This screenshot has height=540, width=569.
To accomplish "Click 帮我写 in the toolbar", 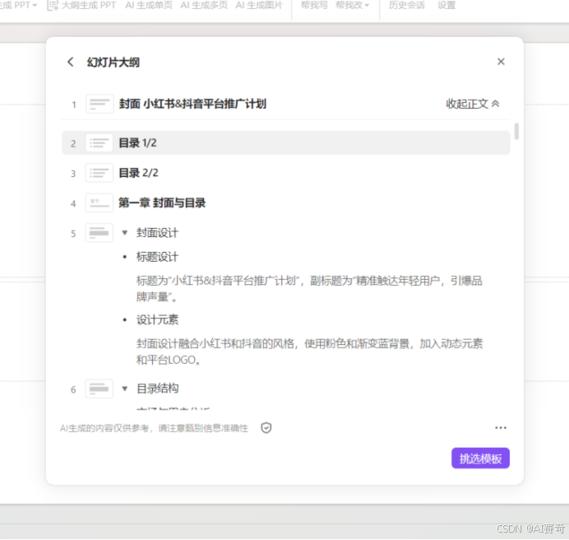I will tap(314, 6).
